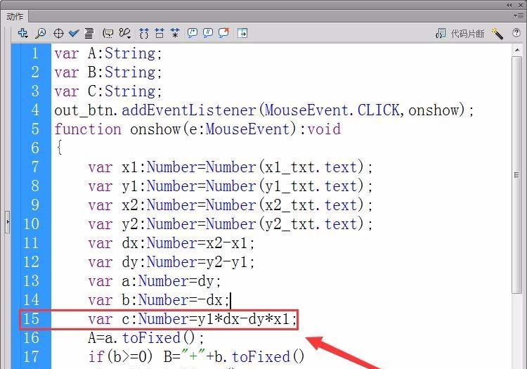Click the 'if(b>=0) B="+"+b.toFixed()' line
Screen dimensions: 527x369
(196, 357)
